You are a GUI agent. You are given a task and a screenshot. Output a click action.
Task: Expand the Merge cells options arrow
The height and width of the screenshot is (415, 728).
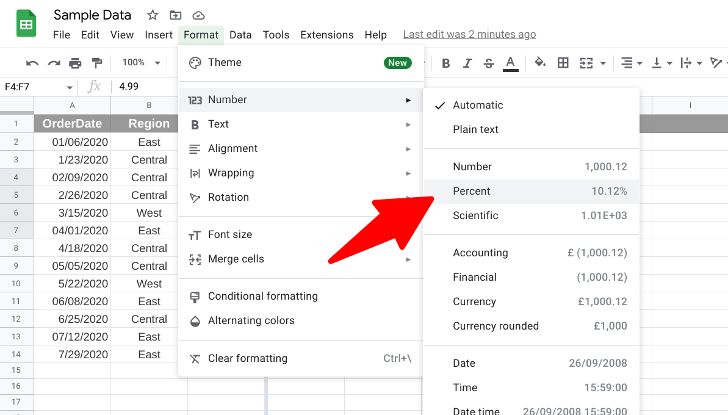tap(408, 259)
